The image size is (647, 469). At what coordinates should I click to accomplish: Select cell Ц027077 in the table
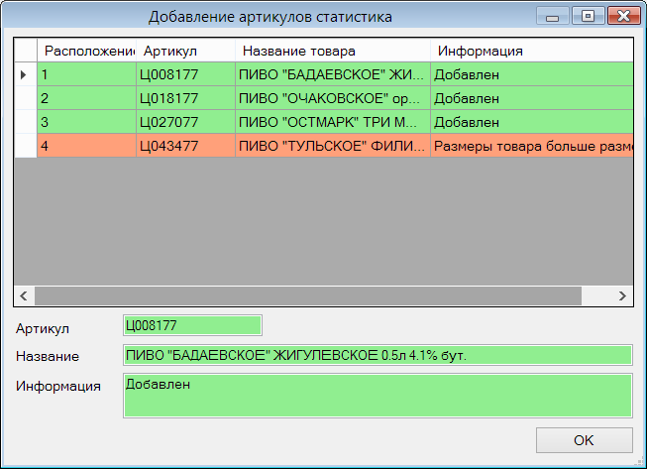tap(185, 122)
